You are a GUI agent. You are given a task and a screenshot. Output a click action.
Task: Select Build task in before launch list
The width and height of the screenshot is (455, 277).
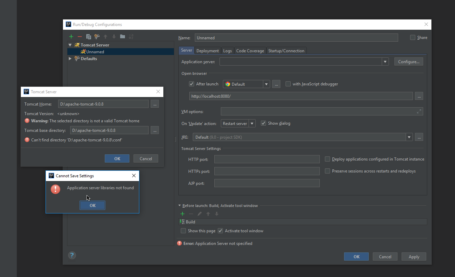point(303,222)
